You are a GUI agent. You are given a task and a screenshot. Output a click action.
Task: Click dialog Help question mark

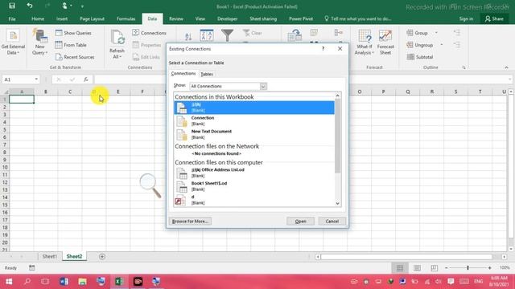coord(323,49)
